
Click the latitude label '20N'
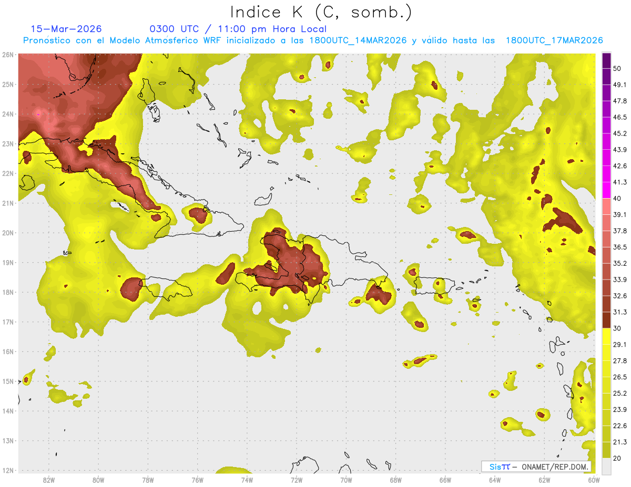point(8,233)
